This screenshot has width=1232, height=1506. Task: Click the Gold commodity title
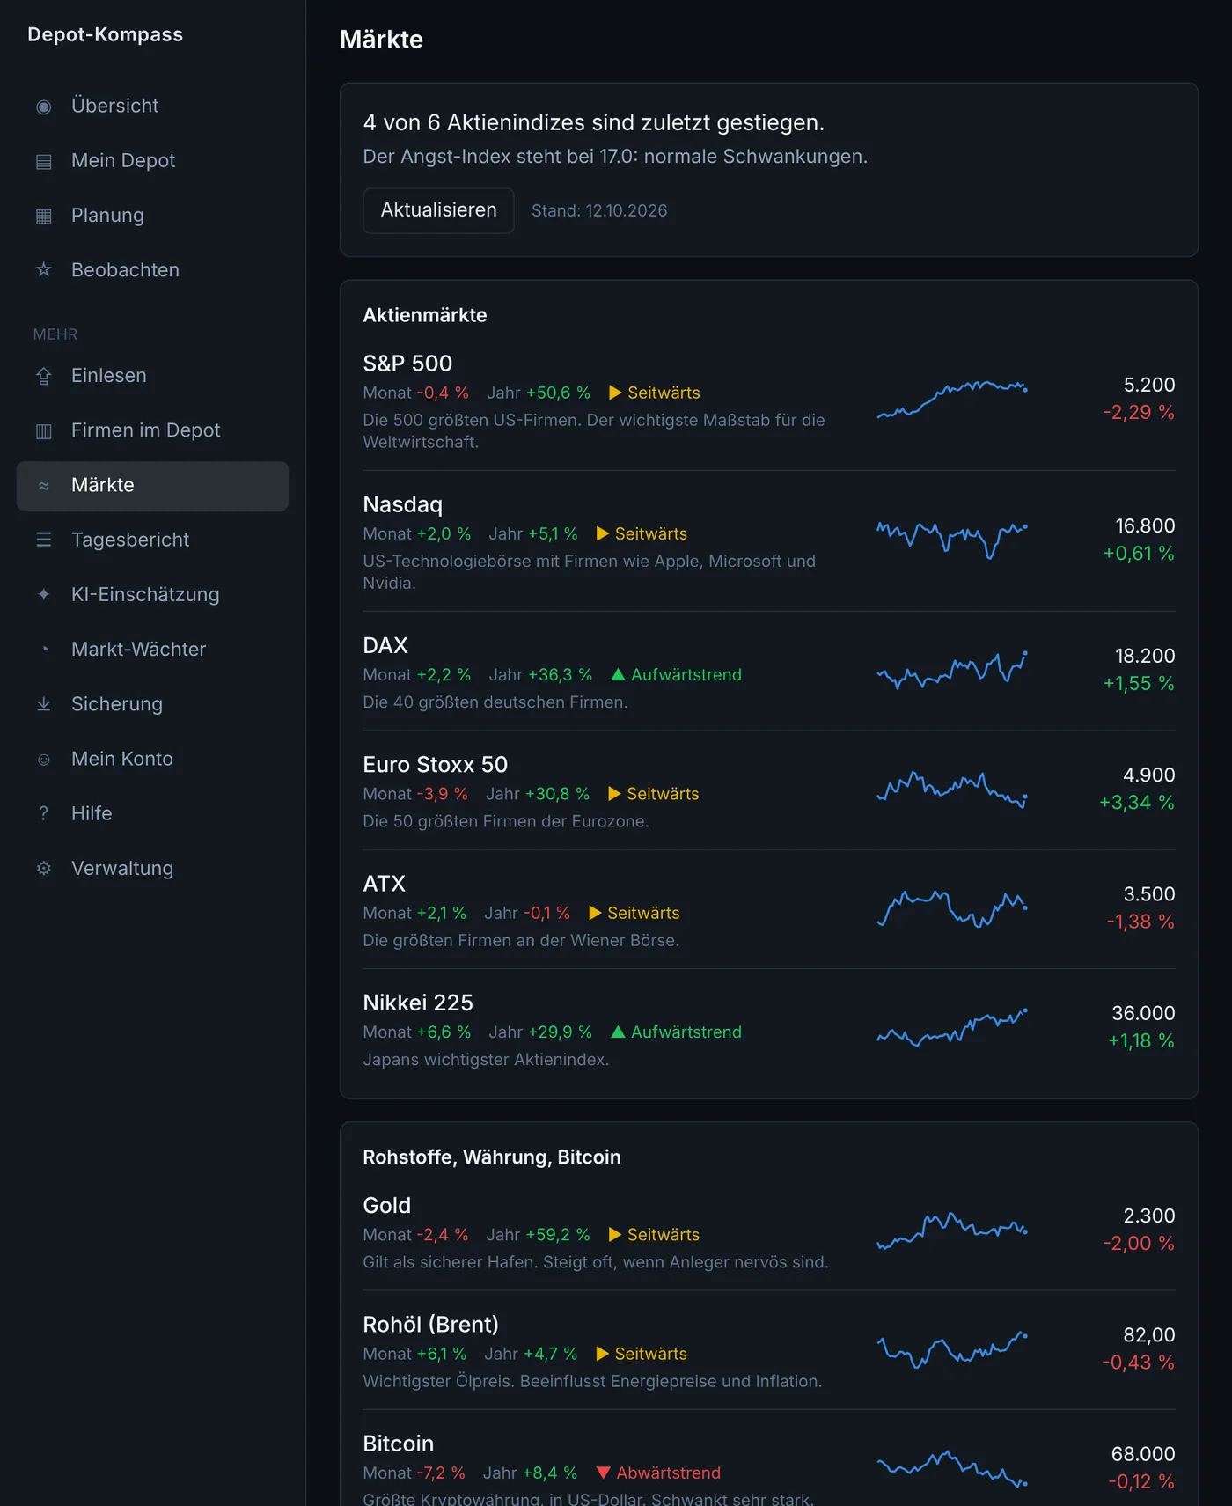click(386, 1205)
